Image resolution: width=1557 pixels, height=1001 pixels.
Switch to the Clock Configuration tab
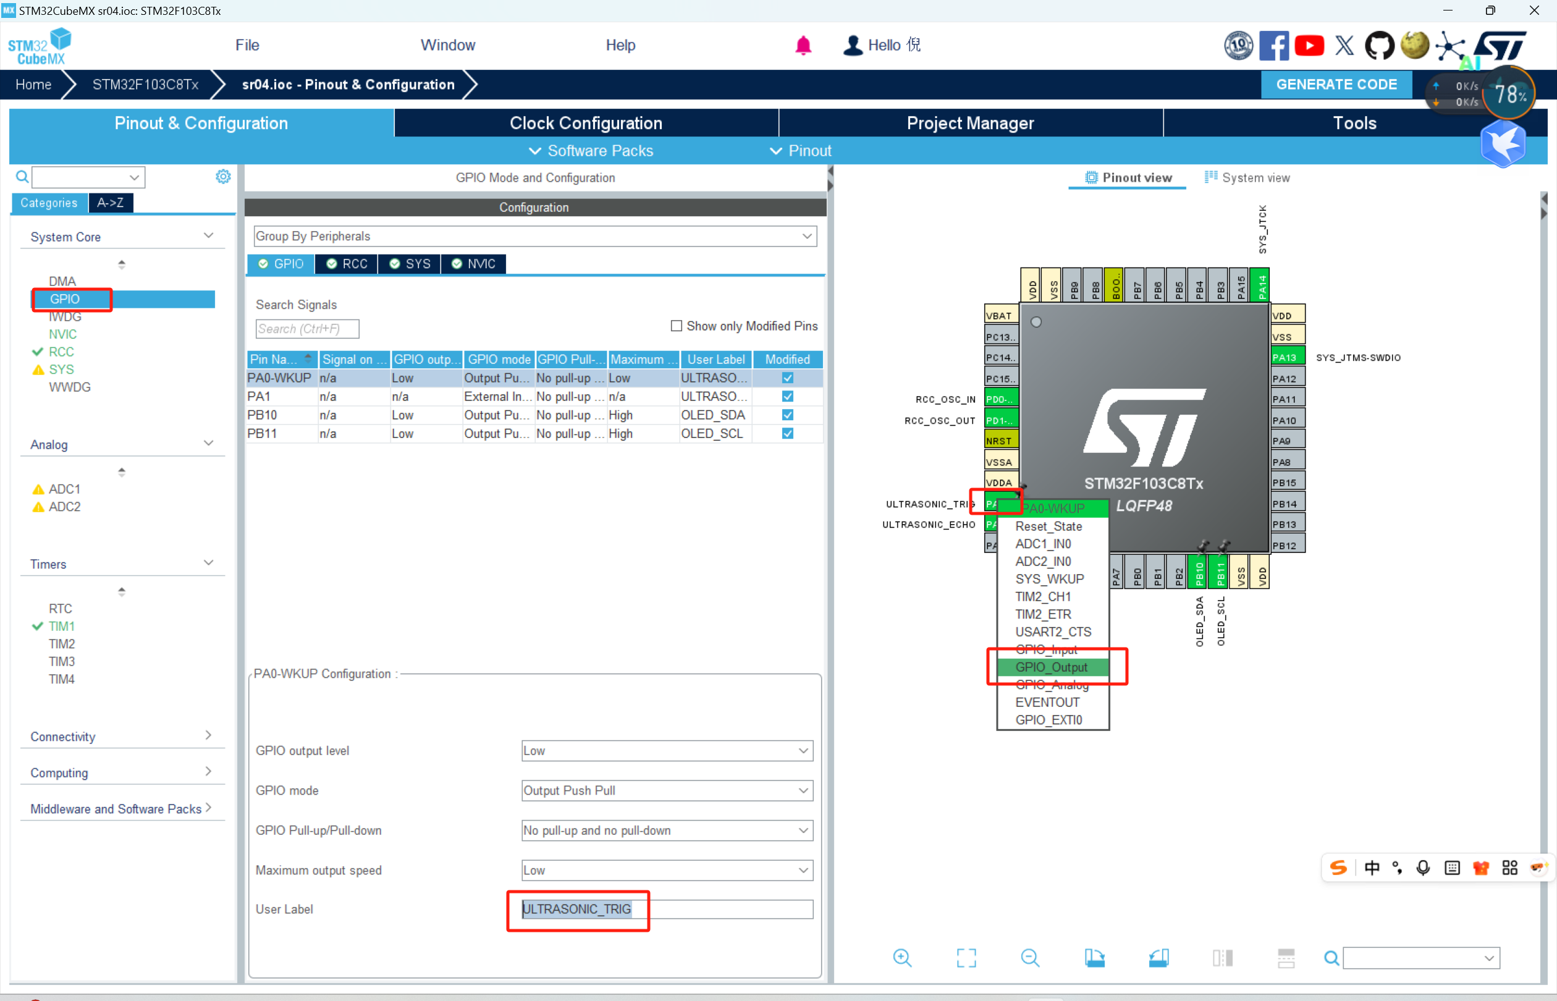pyautogui.click(x=586, y=123)
